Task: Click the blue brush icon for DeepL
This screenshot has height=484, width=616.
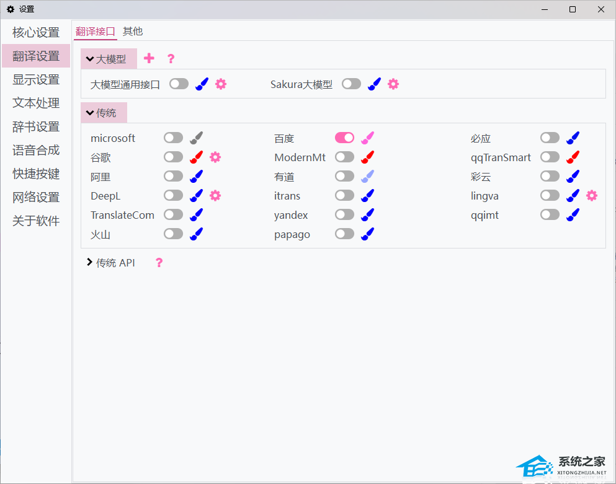Action: [x=196, y=195]
